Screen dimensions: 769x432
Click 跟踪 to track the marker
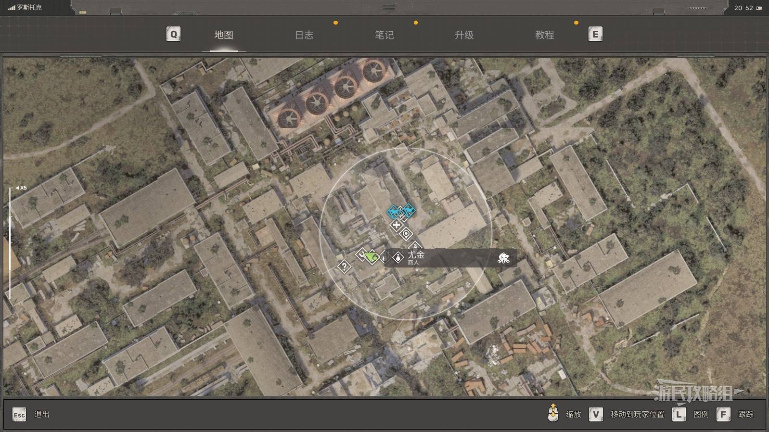coord(746,414)
